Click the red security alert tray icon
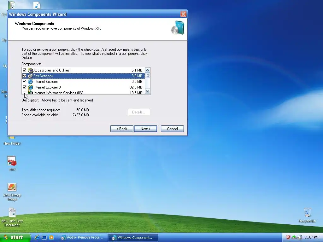Viewport: 323px width, 242px height. 288,238
